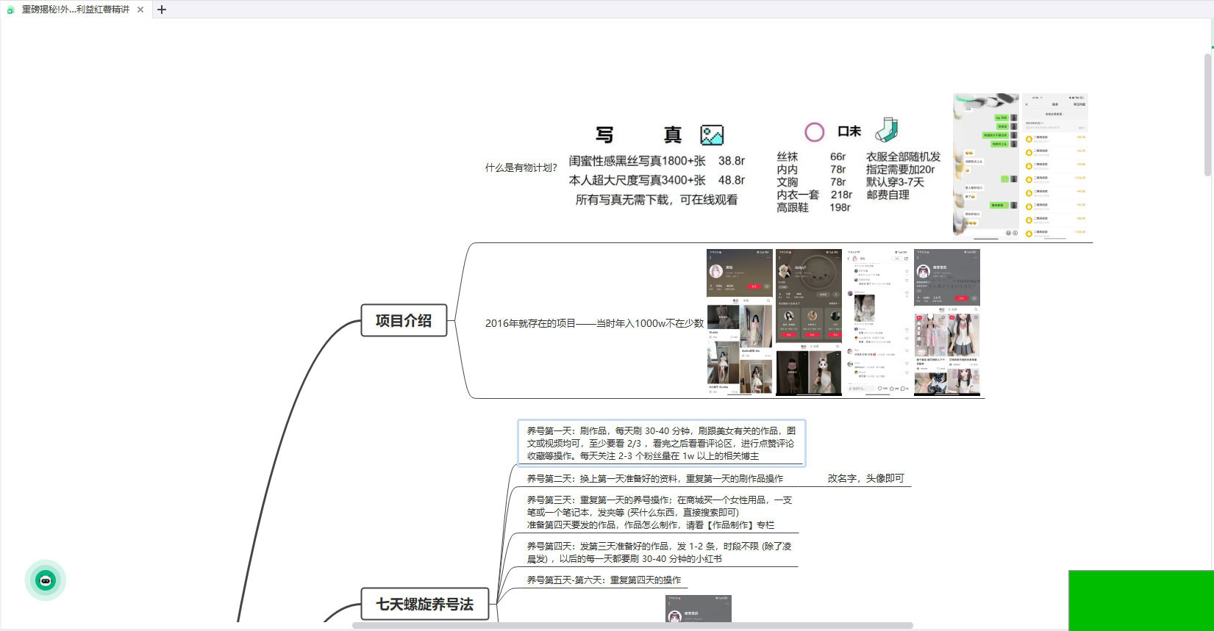Open the payment records screenshot thumbnail
This screenshot has height=631, width=1214.
pyautogui.click(x=1054, y=165)
